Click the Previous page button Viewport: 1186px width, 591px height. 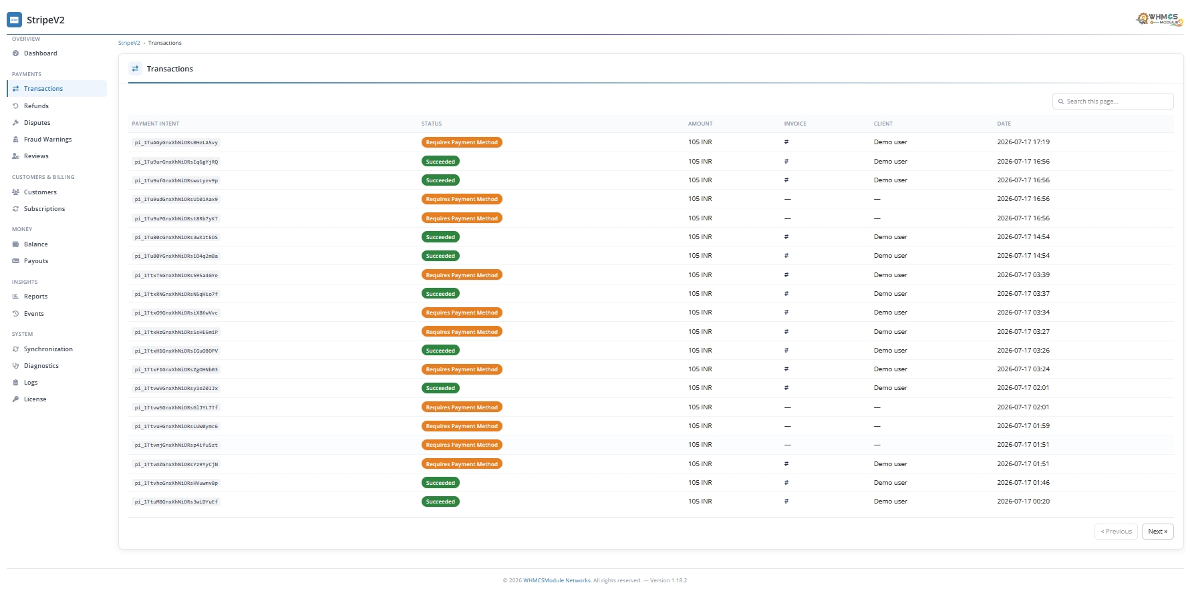1116,532
